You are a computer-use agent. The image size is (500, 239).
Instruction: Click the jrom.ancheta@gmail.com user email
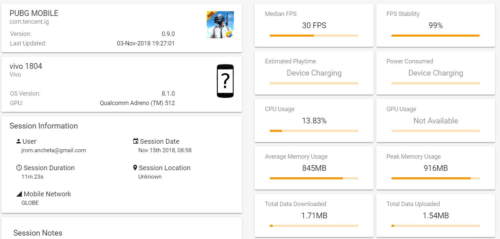pos(54,150)
